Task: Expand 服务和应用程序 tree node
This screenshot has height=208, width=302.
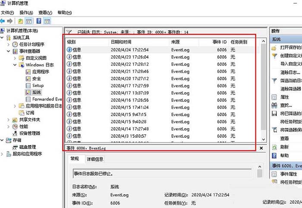Action: click(x=2, y=154)
